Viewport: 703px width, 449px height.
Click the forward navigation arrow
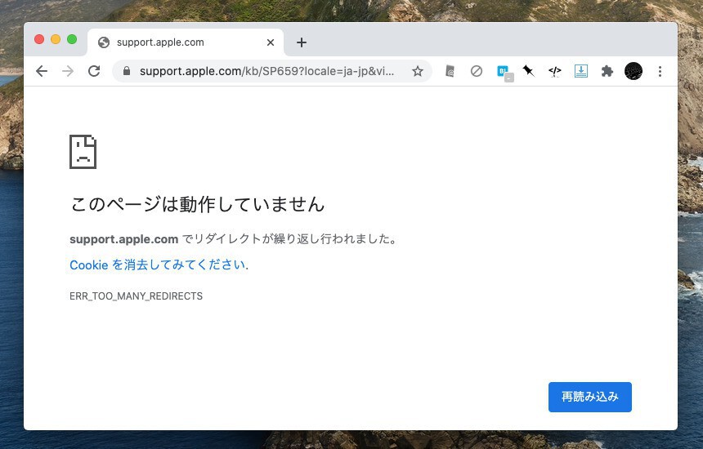(68, 71)
